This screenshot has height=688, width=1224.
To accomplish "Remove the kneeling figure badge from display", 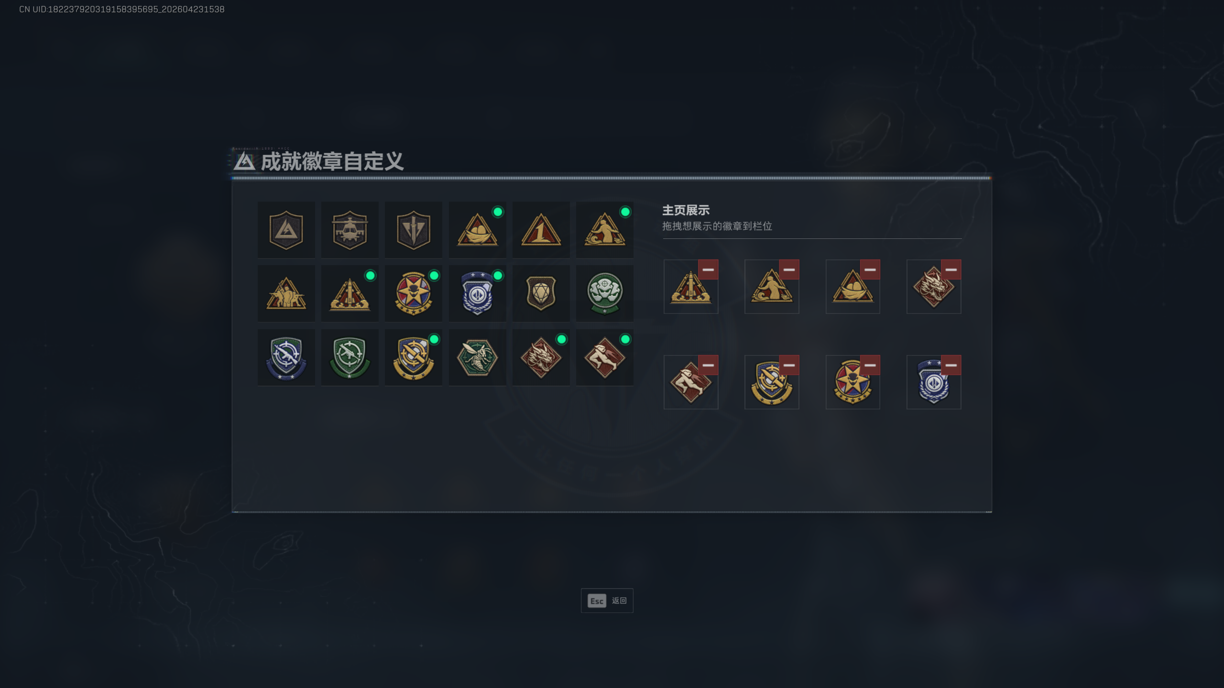I will (789, 269).
